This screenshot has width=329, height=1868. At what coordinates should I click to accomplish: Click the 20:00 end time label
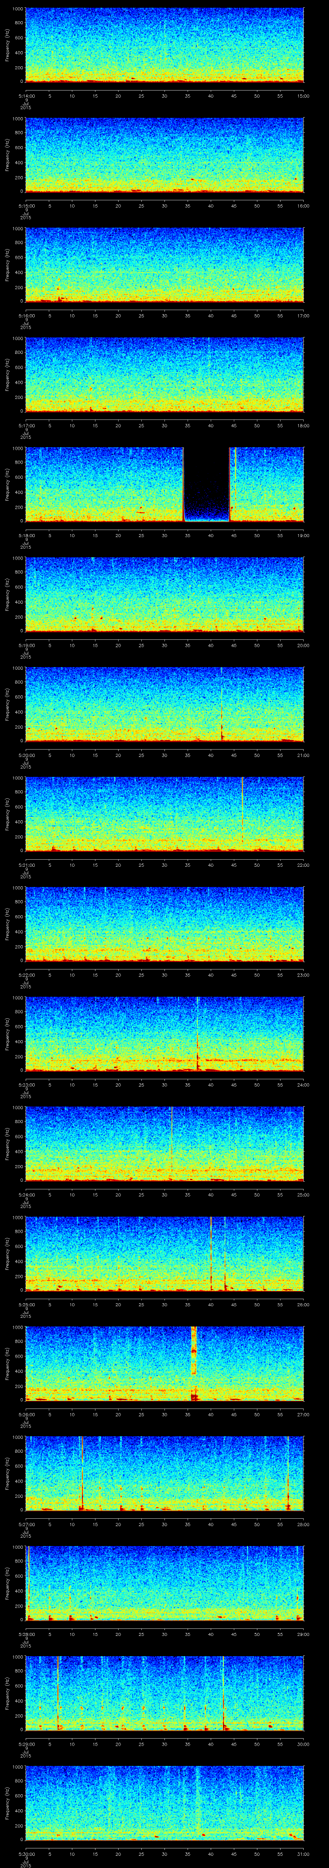pyautogui.click(x=303, y=646)
